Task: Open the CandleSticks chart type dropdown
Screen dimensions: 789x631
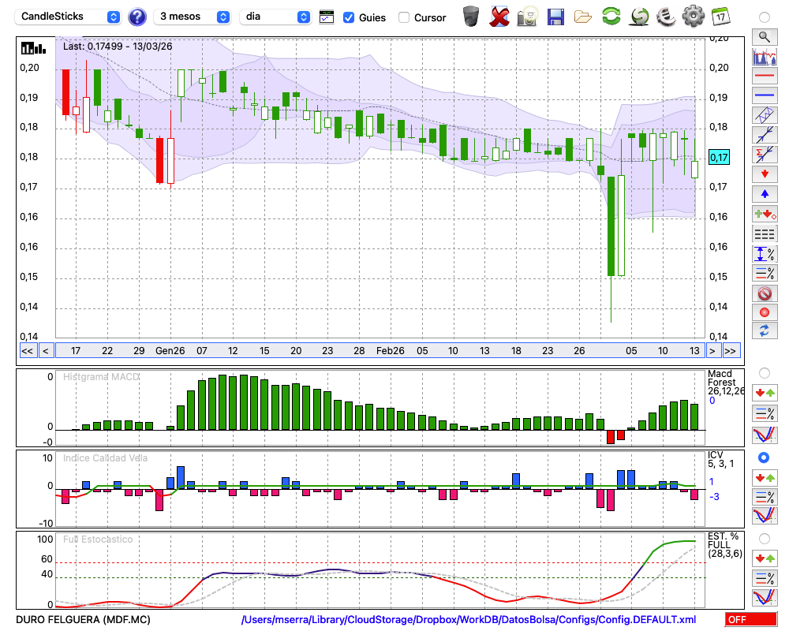Action: [69, 17]
